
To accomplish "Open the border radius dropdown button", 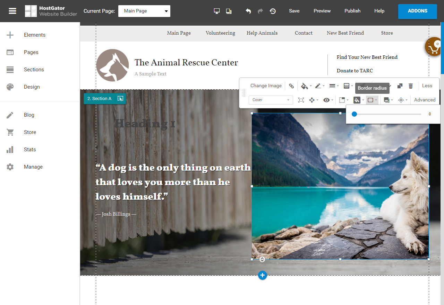I will pyautogui.click(x=372, y=100).
